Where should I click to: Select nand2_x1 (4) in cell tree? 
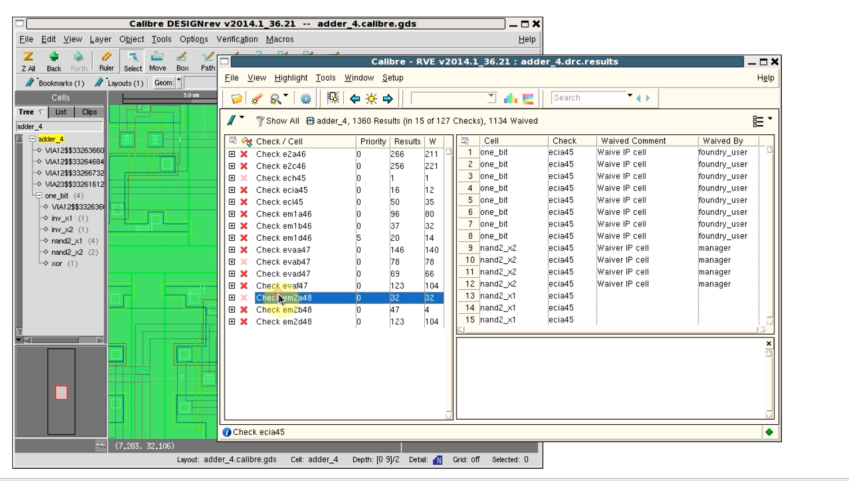pos(74,241)
